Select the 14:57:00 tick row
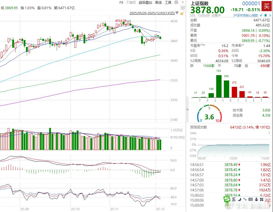Viewport: 273px width, 212px height. click(230, 180)
